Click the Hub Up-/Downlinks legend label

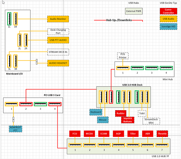pyautogui.click(x=119, y=20)
